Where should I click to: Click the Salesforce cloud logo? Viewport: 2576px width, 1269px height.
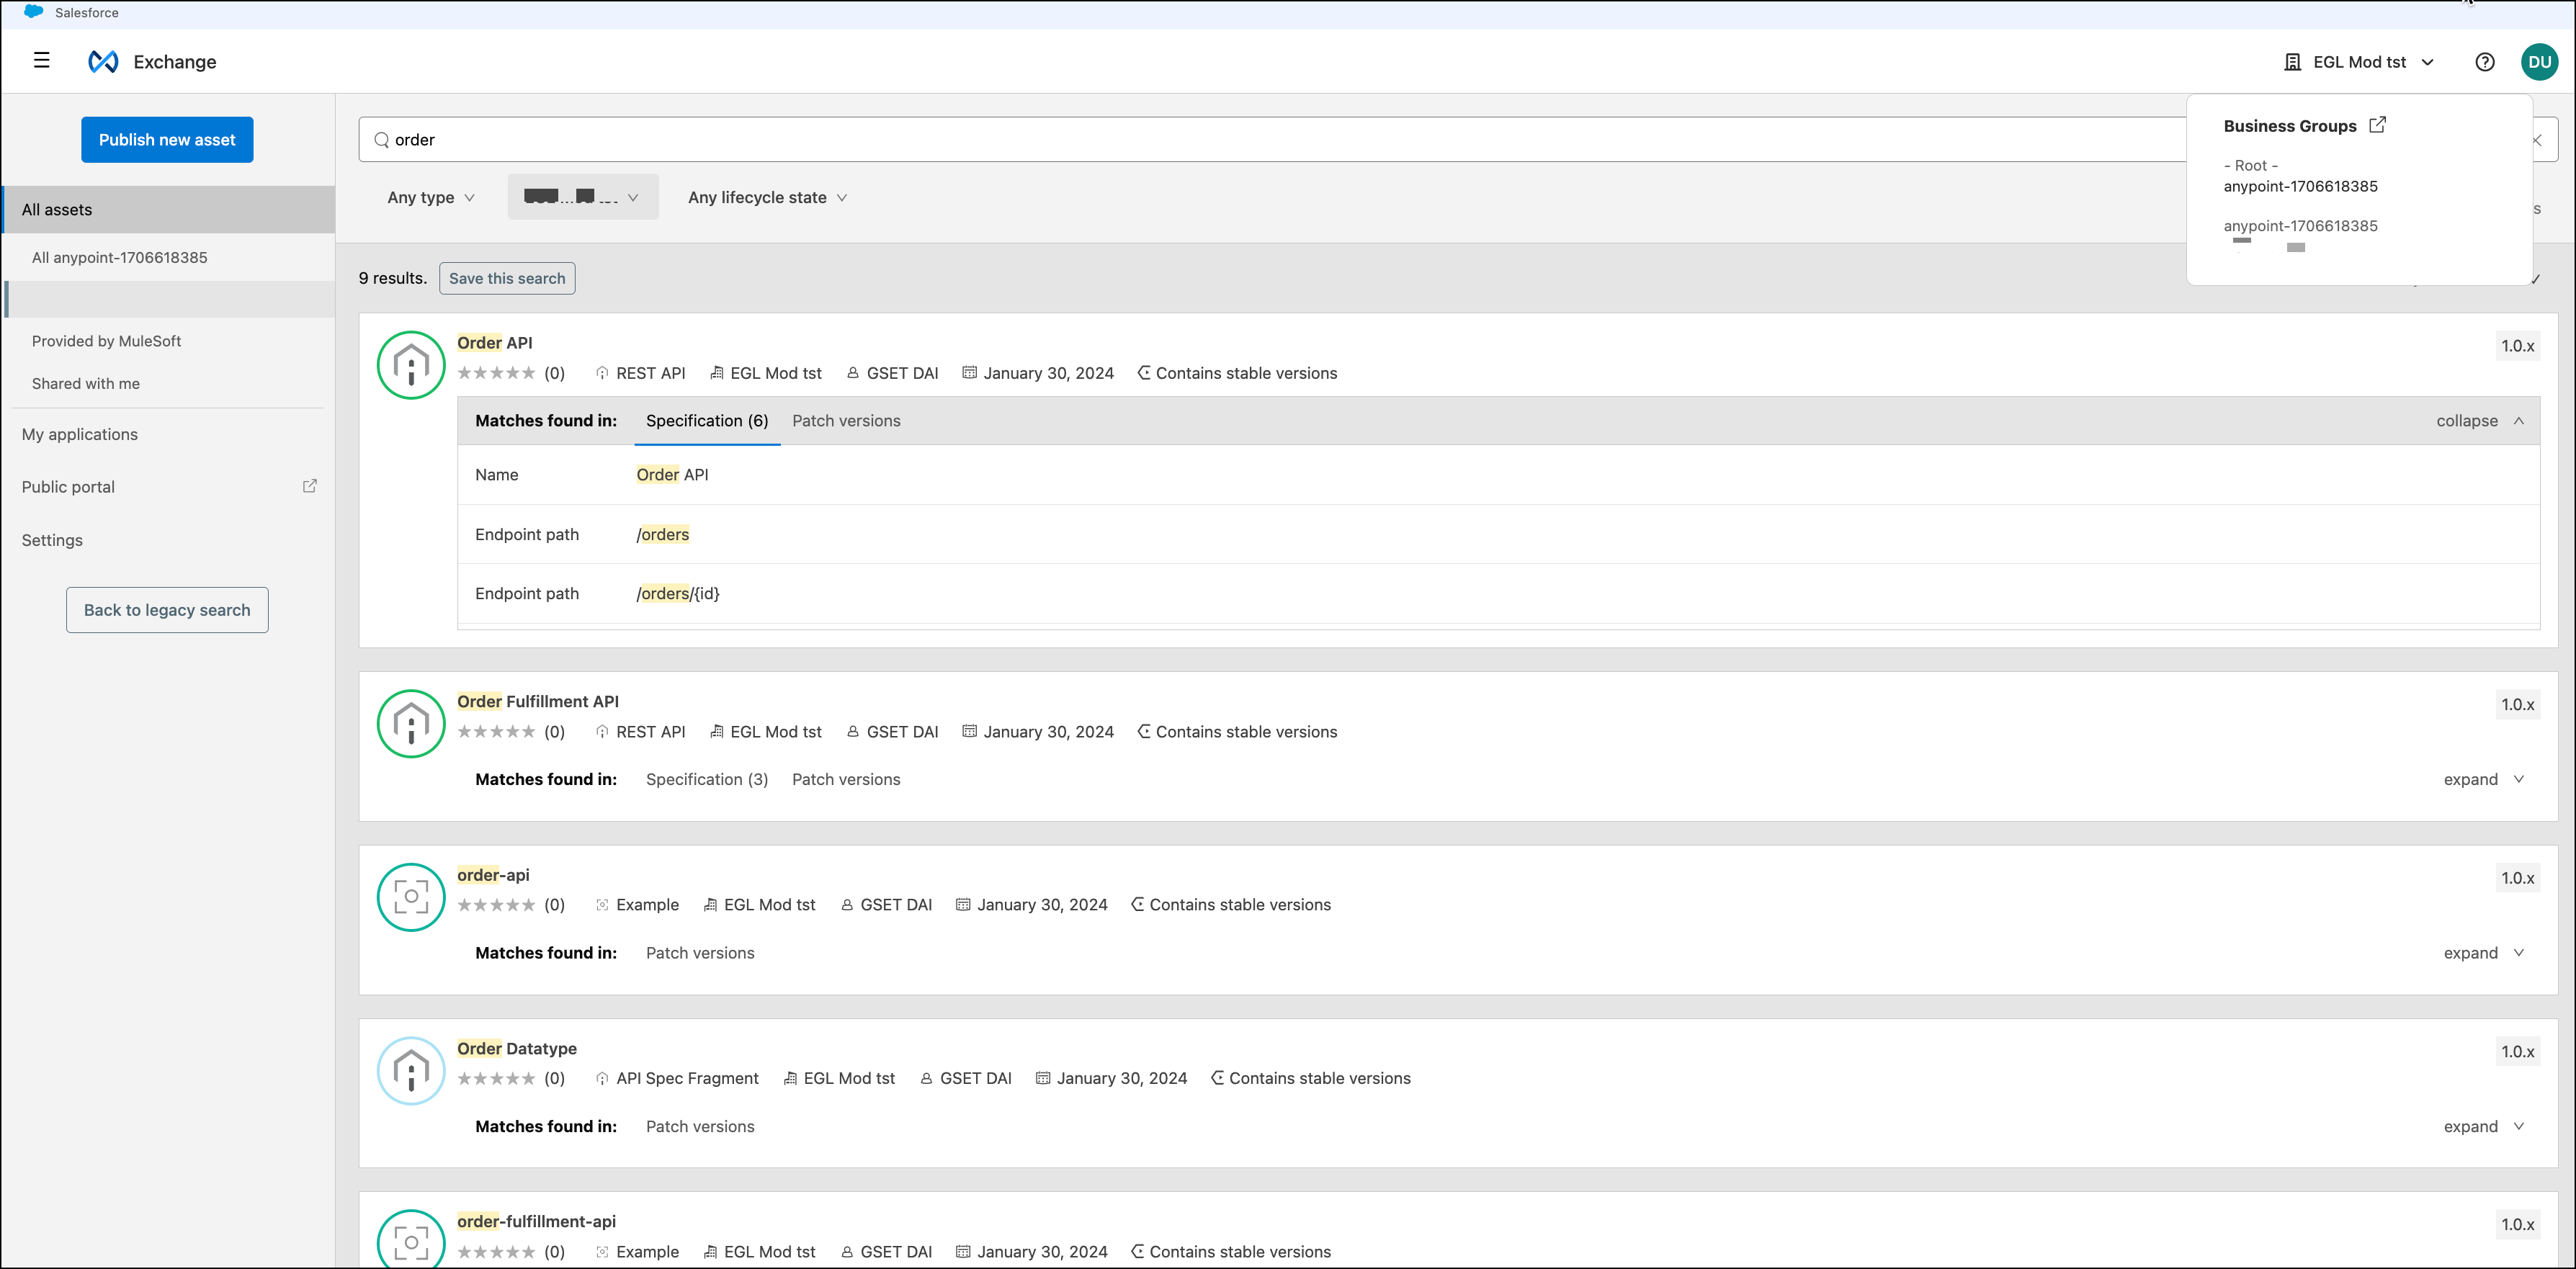pyautogui.click(x=34, y=12)
